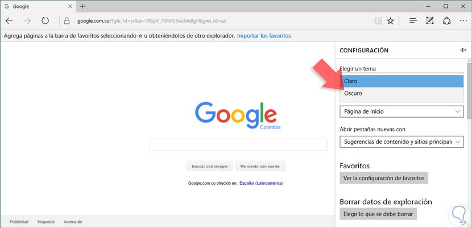
Task: Open reading view book icon
Action: click(378, 21)
